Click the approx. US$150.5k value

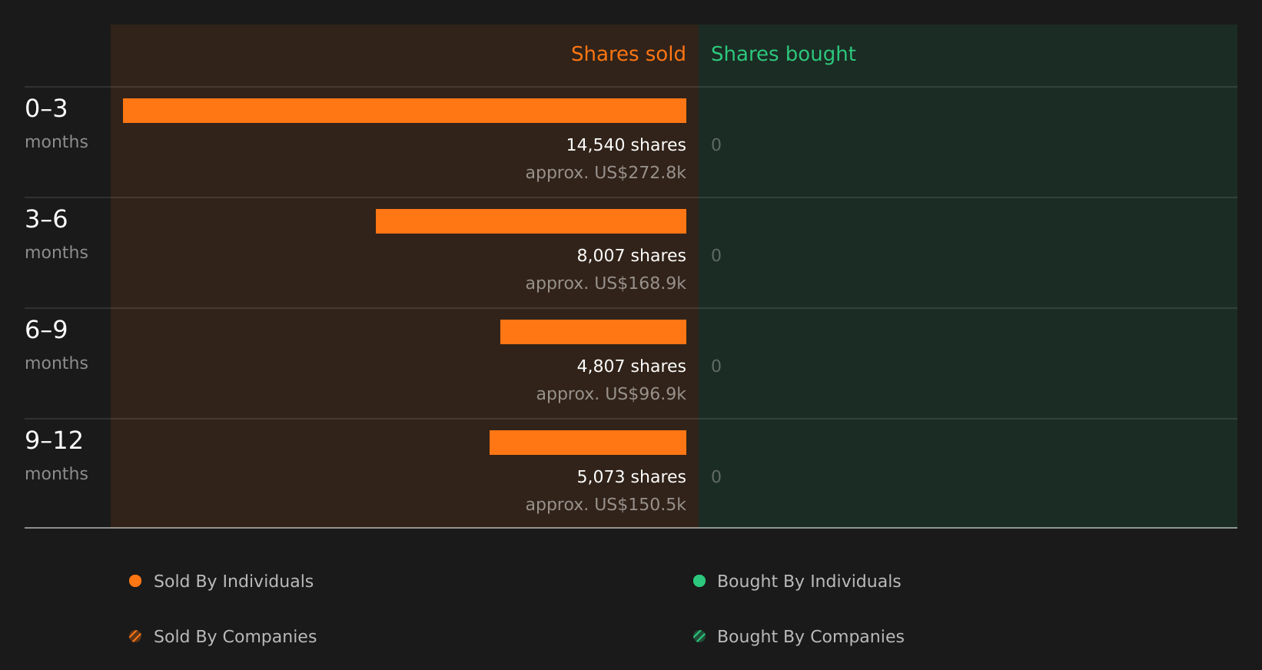click(606, 505)
